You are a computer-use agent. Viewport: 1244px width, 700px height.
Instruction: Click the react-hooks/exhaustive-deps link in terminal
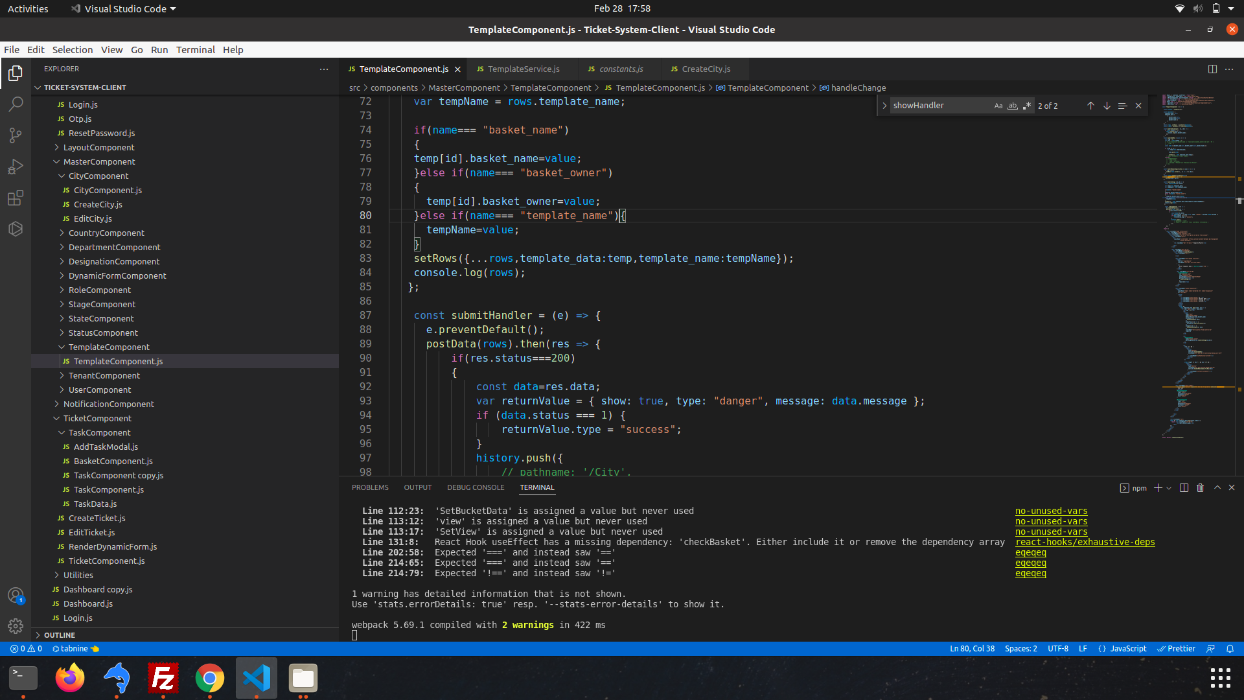click(x=1085, y=542)
